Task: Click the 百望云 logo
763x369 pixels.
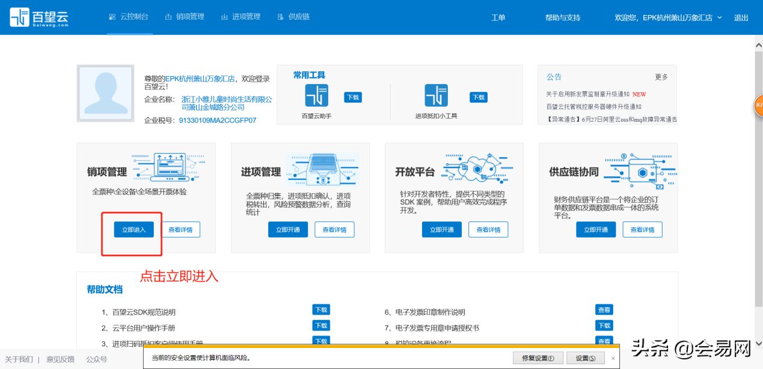Action: pos(39,17)
